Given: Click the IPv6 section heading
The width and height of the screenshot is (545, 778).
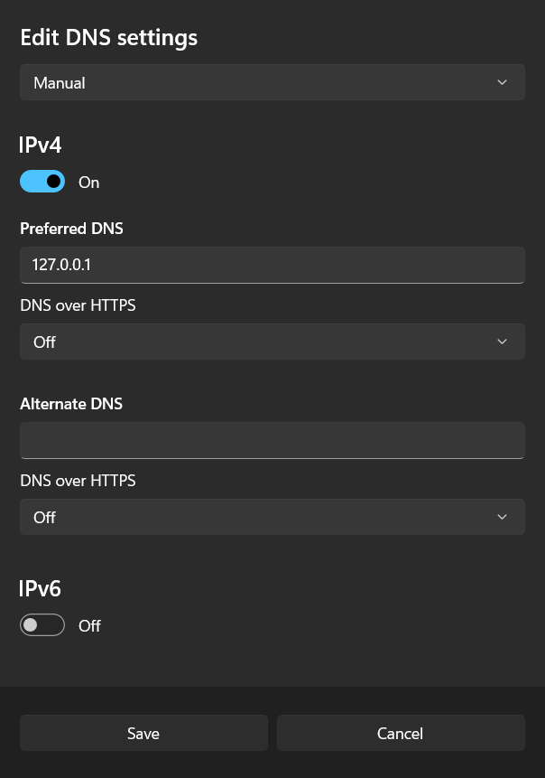Looking at the screenshot, I should click(40, 588).
